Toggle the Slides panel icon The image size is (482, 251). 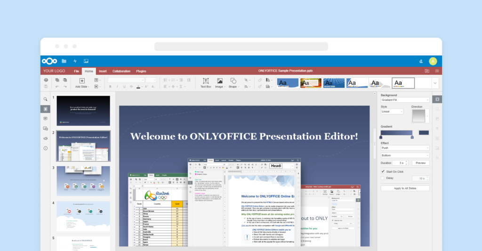(46, 109)
